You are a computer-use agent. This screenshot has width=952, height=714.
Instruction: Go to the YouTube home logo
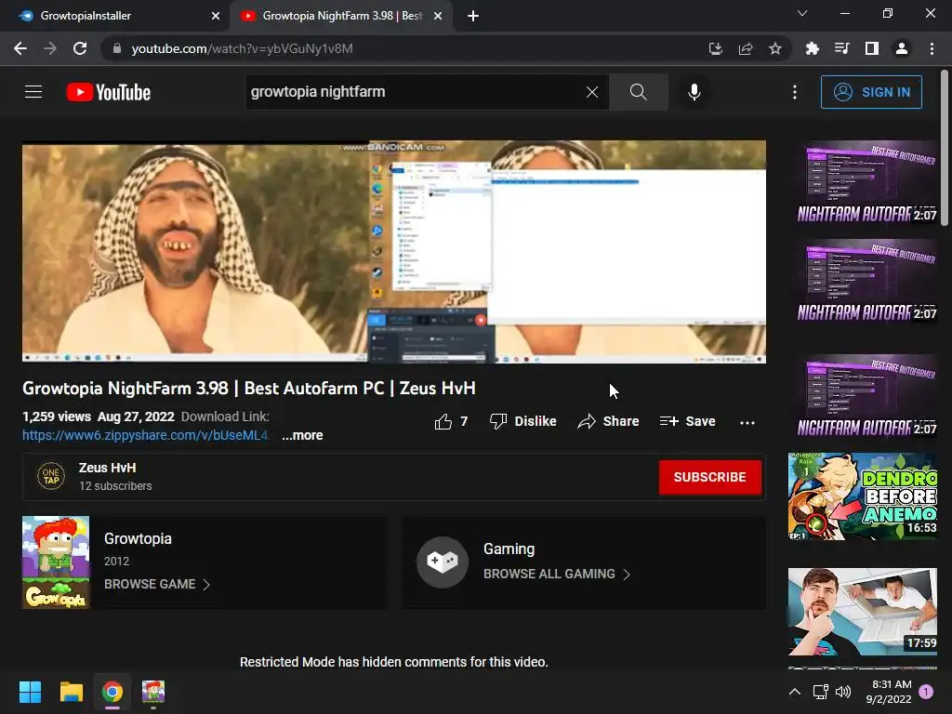109,92
